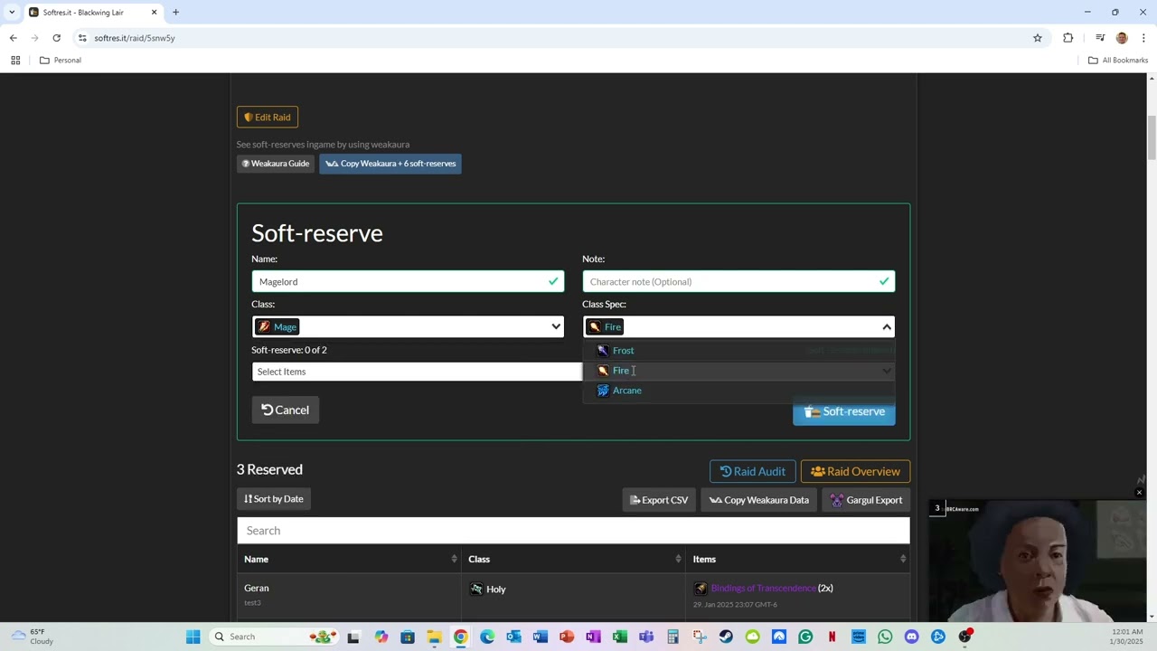Open Word from the taskbar
The image size is (1157, 651).
click(x=541, y=637)
